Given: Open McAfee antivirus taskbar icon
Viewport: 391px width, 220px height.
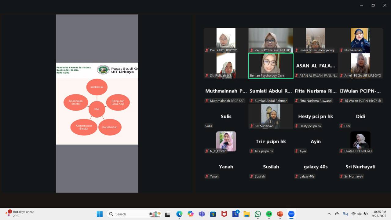Looking at the screenshot, I should click(x=224, y=214).
